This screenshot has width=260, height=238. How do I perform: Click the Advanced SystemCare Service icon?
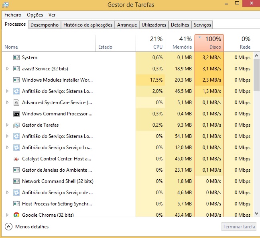[x=16, y=103]
